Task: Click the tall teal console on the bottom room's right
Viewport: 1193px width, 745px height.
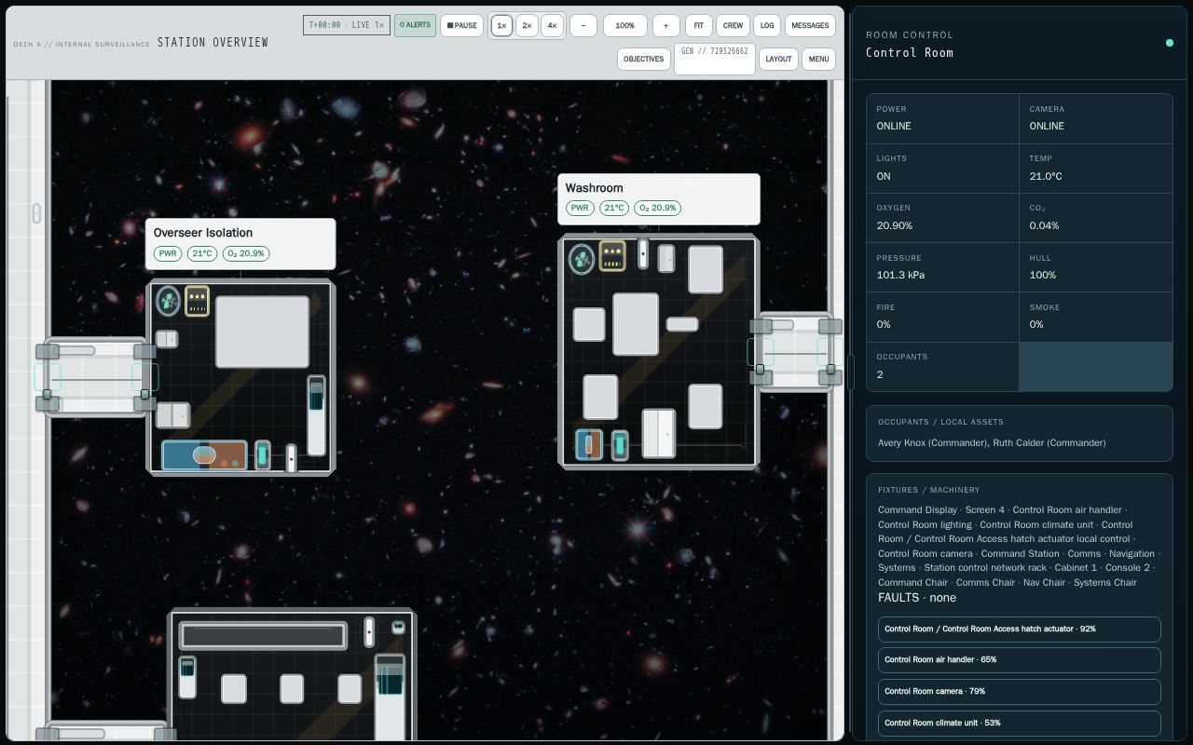Action: click(x=390, y=697)
